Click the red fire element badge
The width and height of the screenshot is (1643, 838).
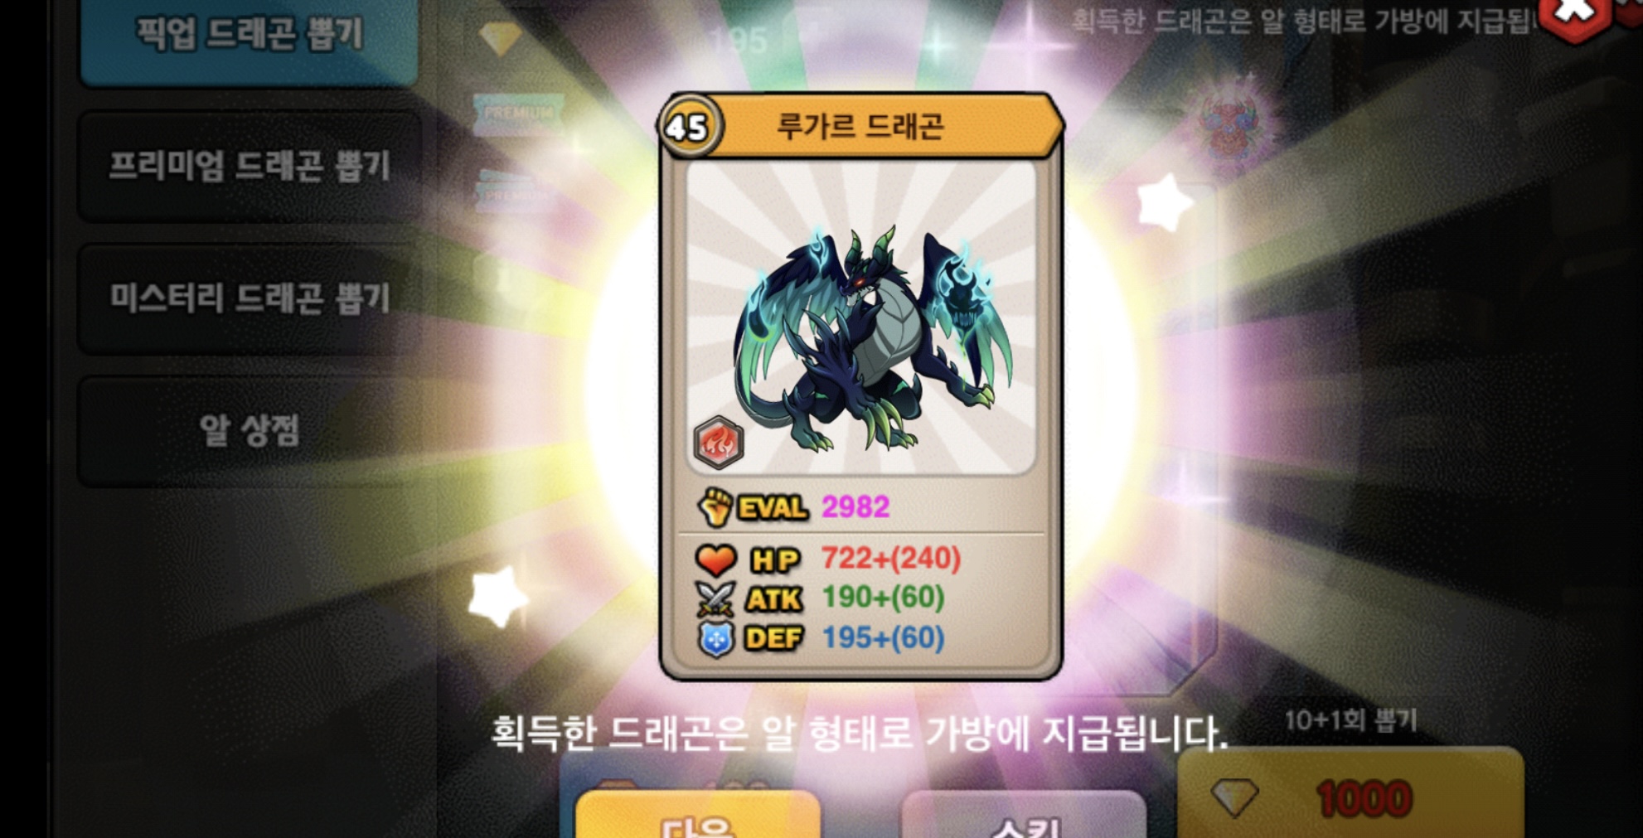718,442
